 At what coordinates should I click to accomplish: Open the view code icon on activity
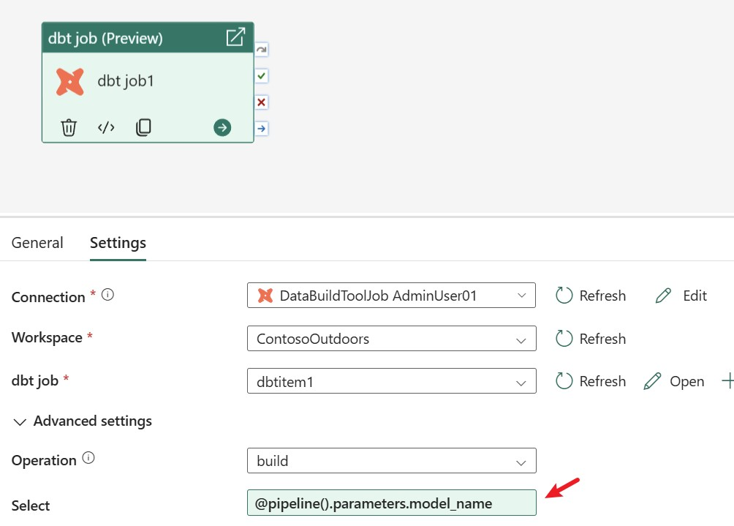[x=106, y=127]
